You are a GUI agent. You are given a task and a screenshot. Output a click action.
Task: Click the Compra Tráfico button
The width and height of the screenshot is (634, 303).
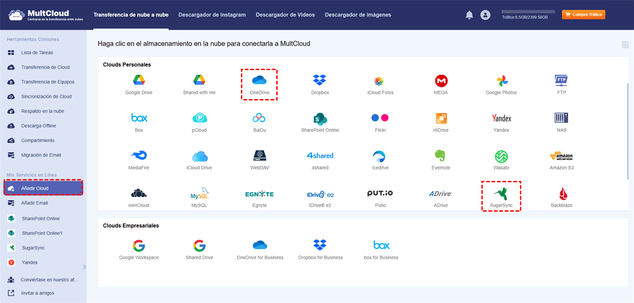(x=583, y=14)
